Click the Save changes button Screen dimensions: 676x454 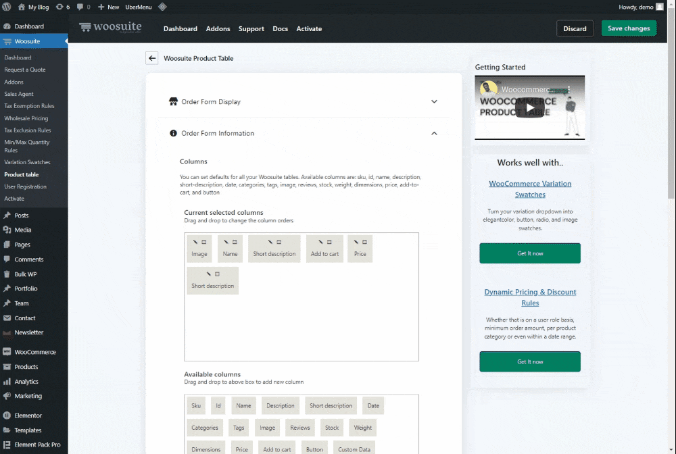pyautogui.click(x=628, y=28)
